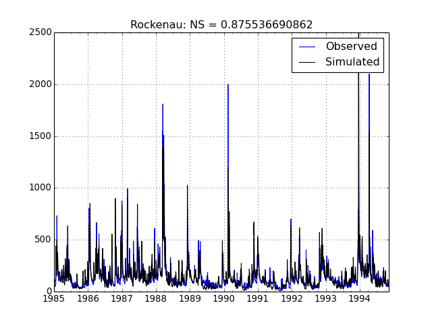Click the 1988 label on the x-axis
The height and width of the screenshot is (324, 432).
tap(156, 298)
